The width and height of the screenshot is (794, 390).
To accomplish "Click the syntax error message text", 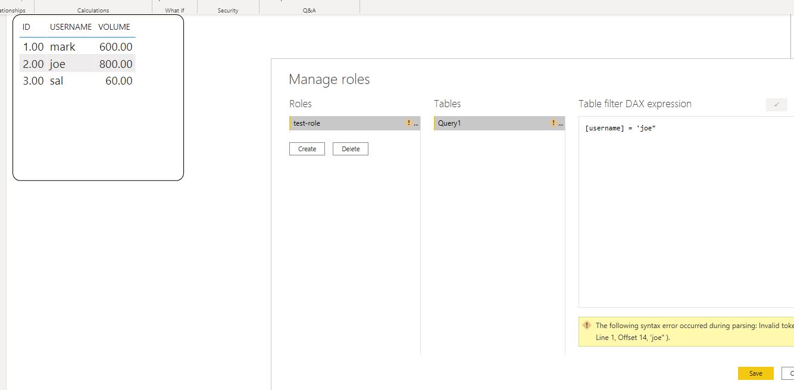I will click(695, 332).
